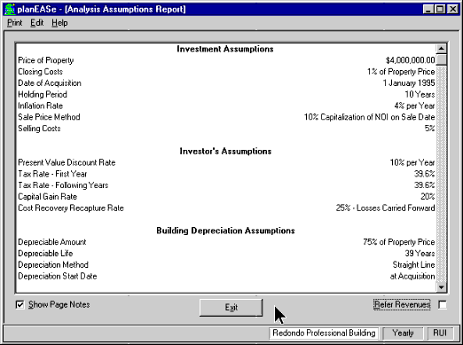Click the Yearly status bar panel
The height and width of the screenshot is (345, 463).
pyautogui.click(x=403, y=333)
